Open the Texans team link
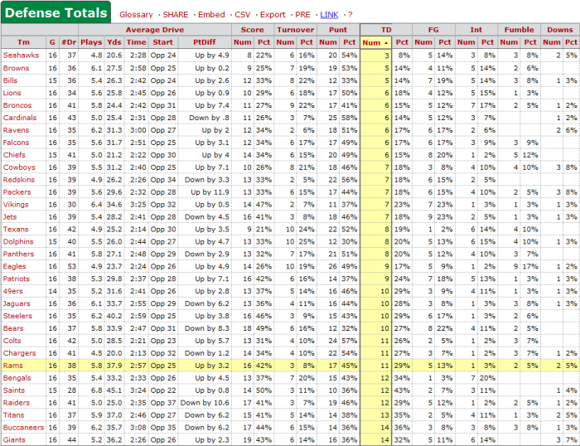The image size is (580, 446). 16,229
